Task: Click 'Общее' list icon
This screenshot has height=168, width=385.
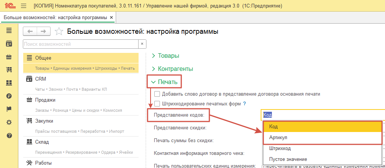Action: coord(29,58)
